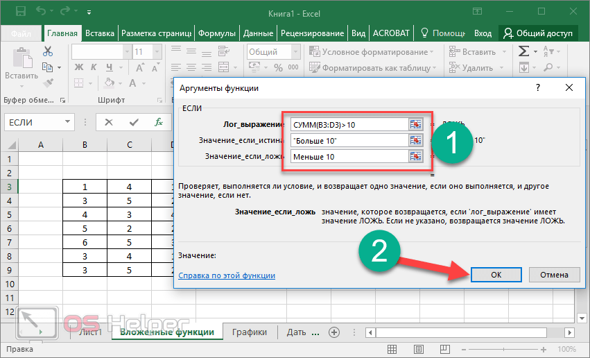Image resolution: width=590 pixels, height=358 pixels.
Task: Click the Значение_если_истина input field
Action: pos(349,140)
